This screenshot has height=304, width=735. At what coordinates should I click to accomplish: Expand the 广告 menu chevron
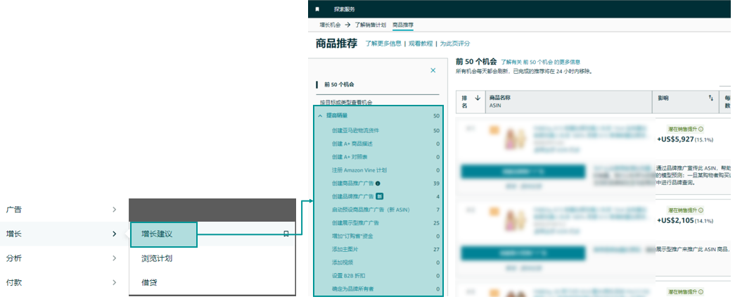(x=115, y=210)
